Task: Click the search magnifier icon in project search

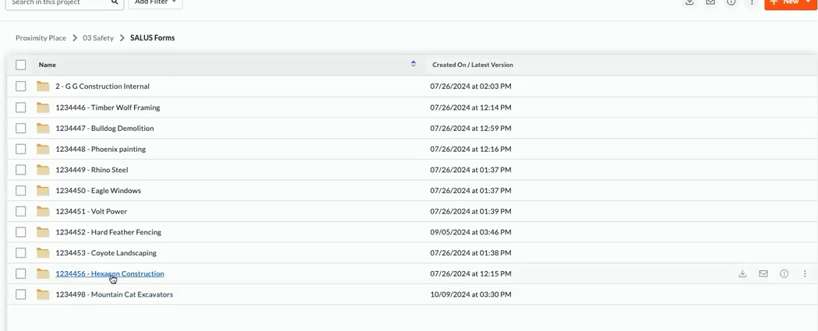Action: pyautogui.click(x=115, y=2)
